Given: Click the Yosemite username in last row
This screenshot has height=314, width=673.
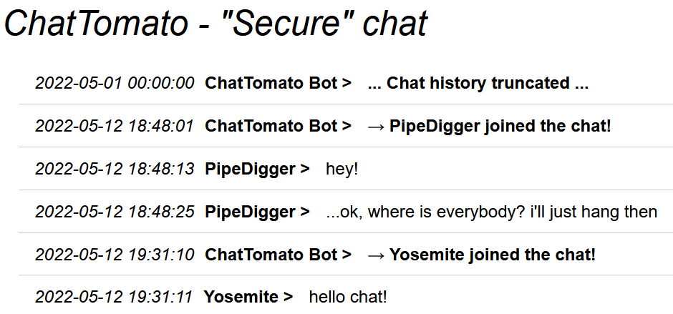Looking at the screenshot, I should pyautogui.click(x=248, y=297).
